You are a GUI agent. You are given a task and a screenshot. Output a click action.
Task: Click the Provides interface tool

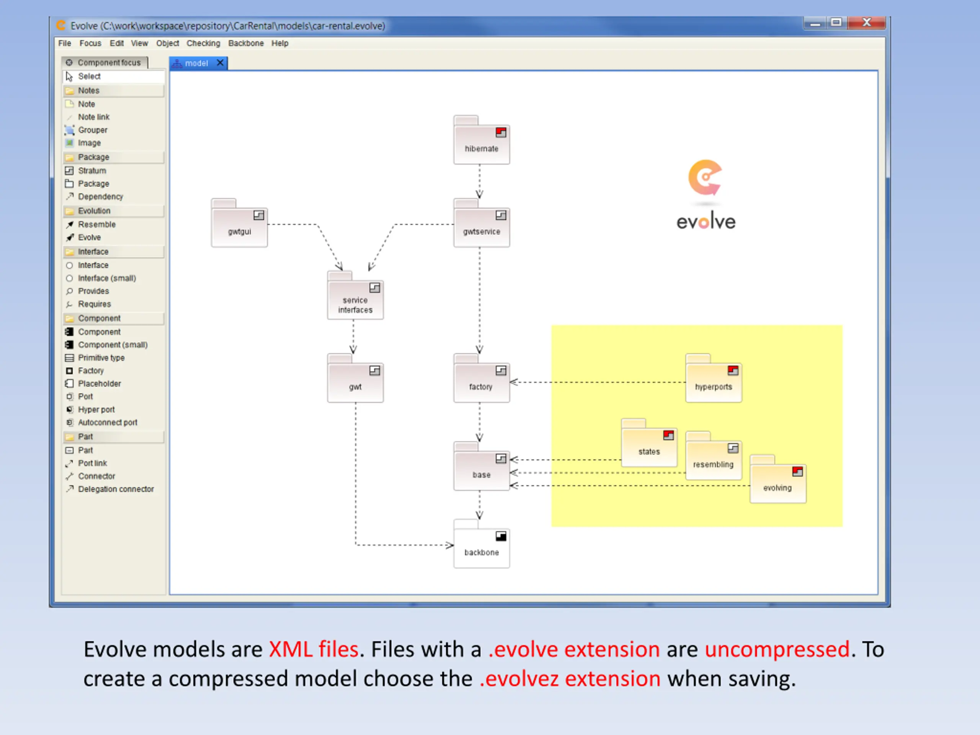(93, 291)
